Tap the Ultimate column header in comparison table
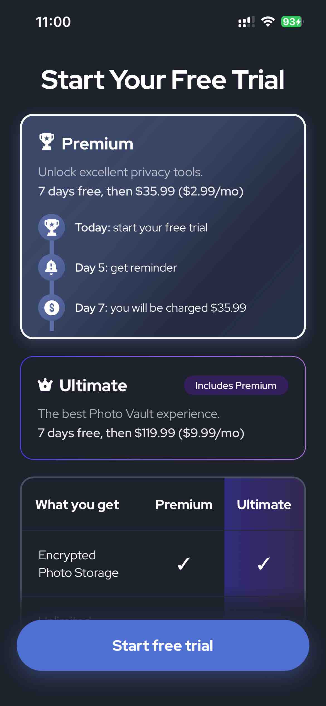326x706 pixels. point(264,505)
